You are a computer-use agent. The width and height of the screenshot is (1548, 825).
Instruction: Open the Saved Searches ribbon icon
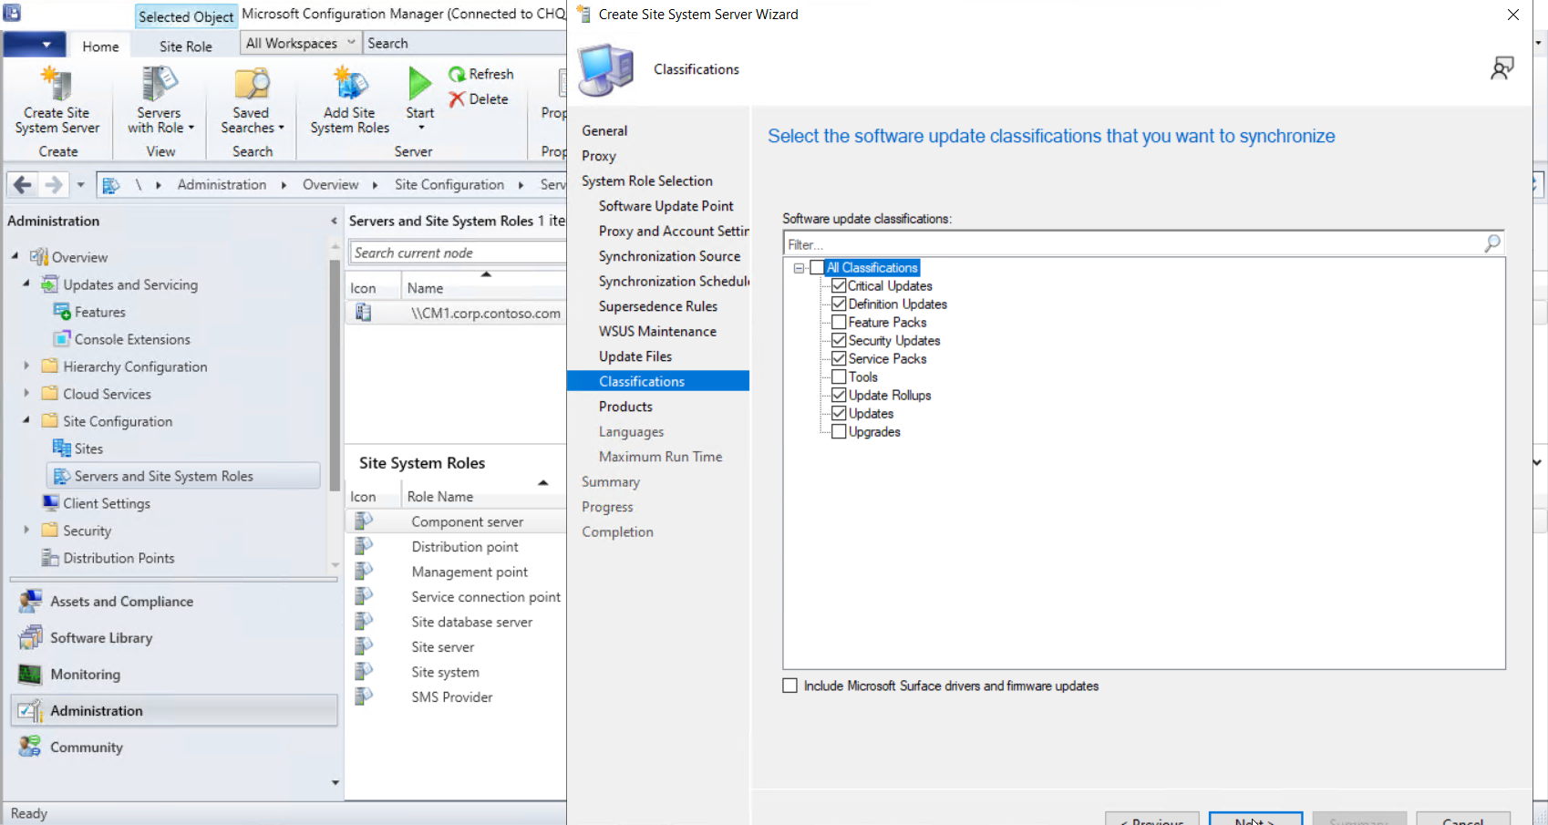click(x=252, y=84)
